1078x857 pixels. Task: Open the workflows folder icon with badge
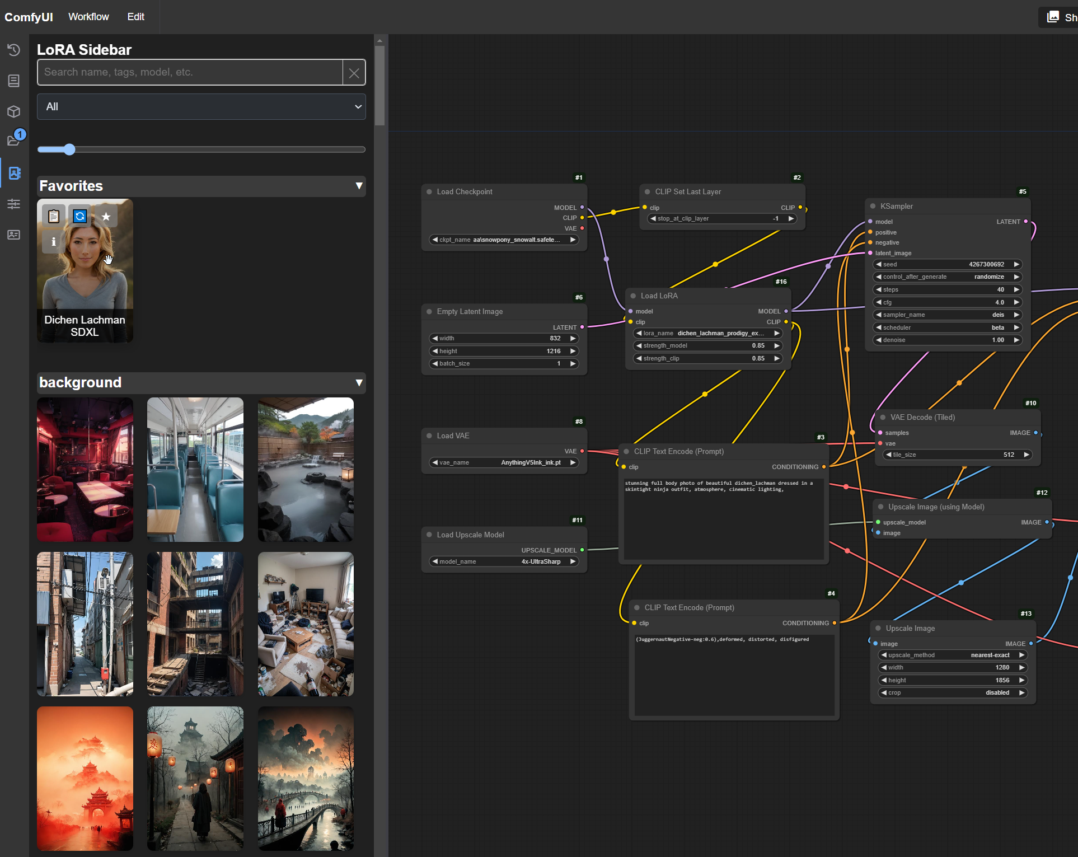pyautogui.click(x=14, y=140)
